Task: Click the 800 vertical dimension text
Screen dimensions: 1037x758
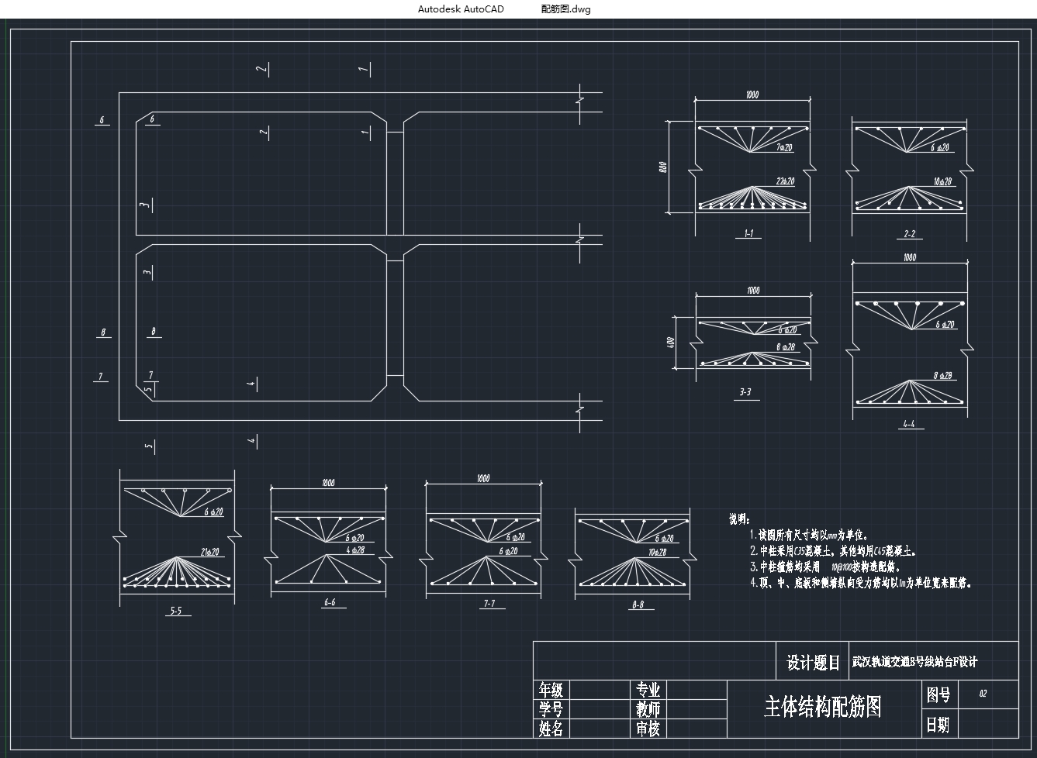Action: pos(663,167)
